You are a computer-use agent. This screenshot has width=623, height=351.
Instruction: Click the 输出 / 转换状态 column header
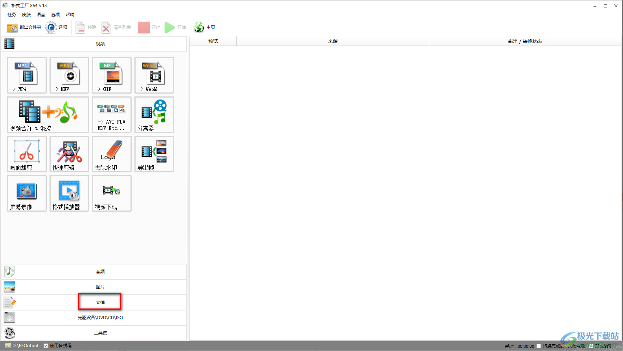[525, 41]
